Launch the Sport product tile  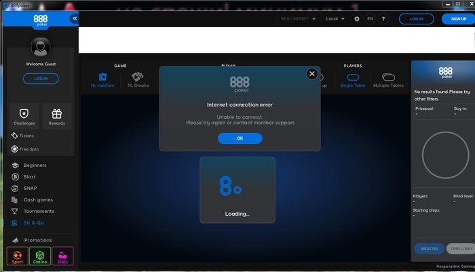pos(17,256)
